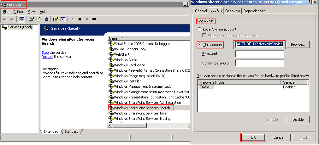Click OK in the Properties dialog
The image size is (319, 145).
[253, 137]
